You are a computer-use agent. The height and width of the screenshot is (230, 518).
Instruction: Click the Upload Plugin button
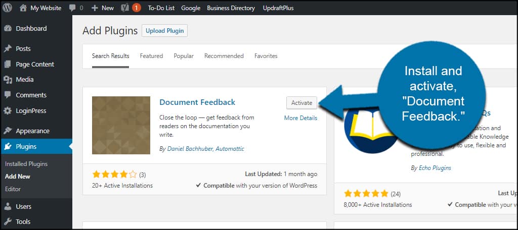164,31
